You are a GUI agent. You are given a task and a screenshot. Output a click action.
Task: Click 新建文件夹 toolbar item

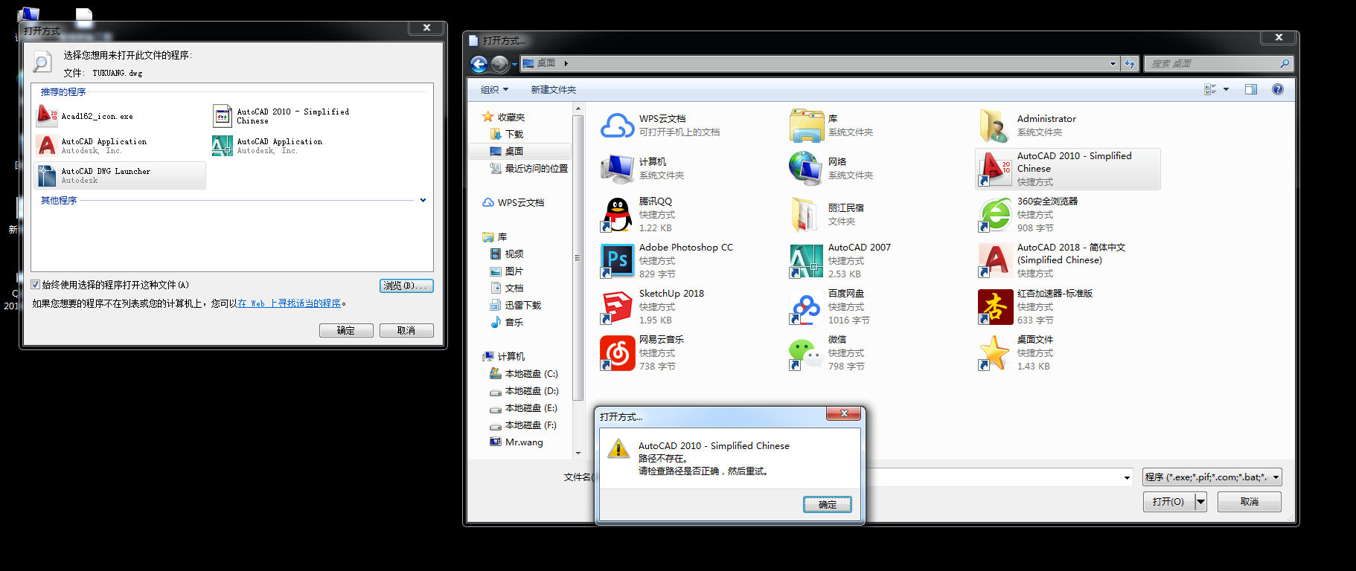[553, 90]
